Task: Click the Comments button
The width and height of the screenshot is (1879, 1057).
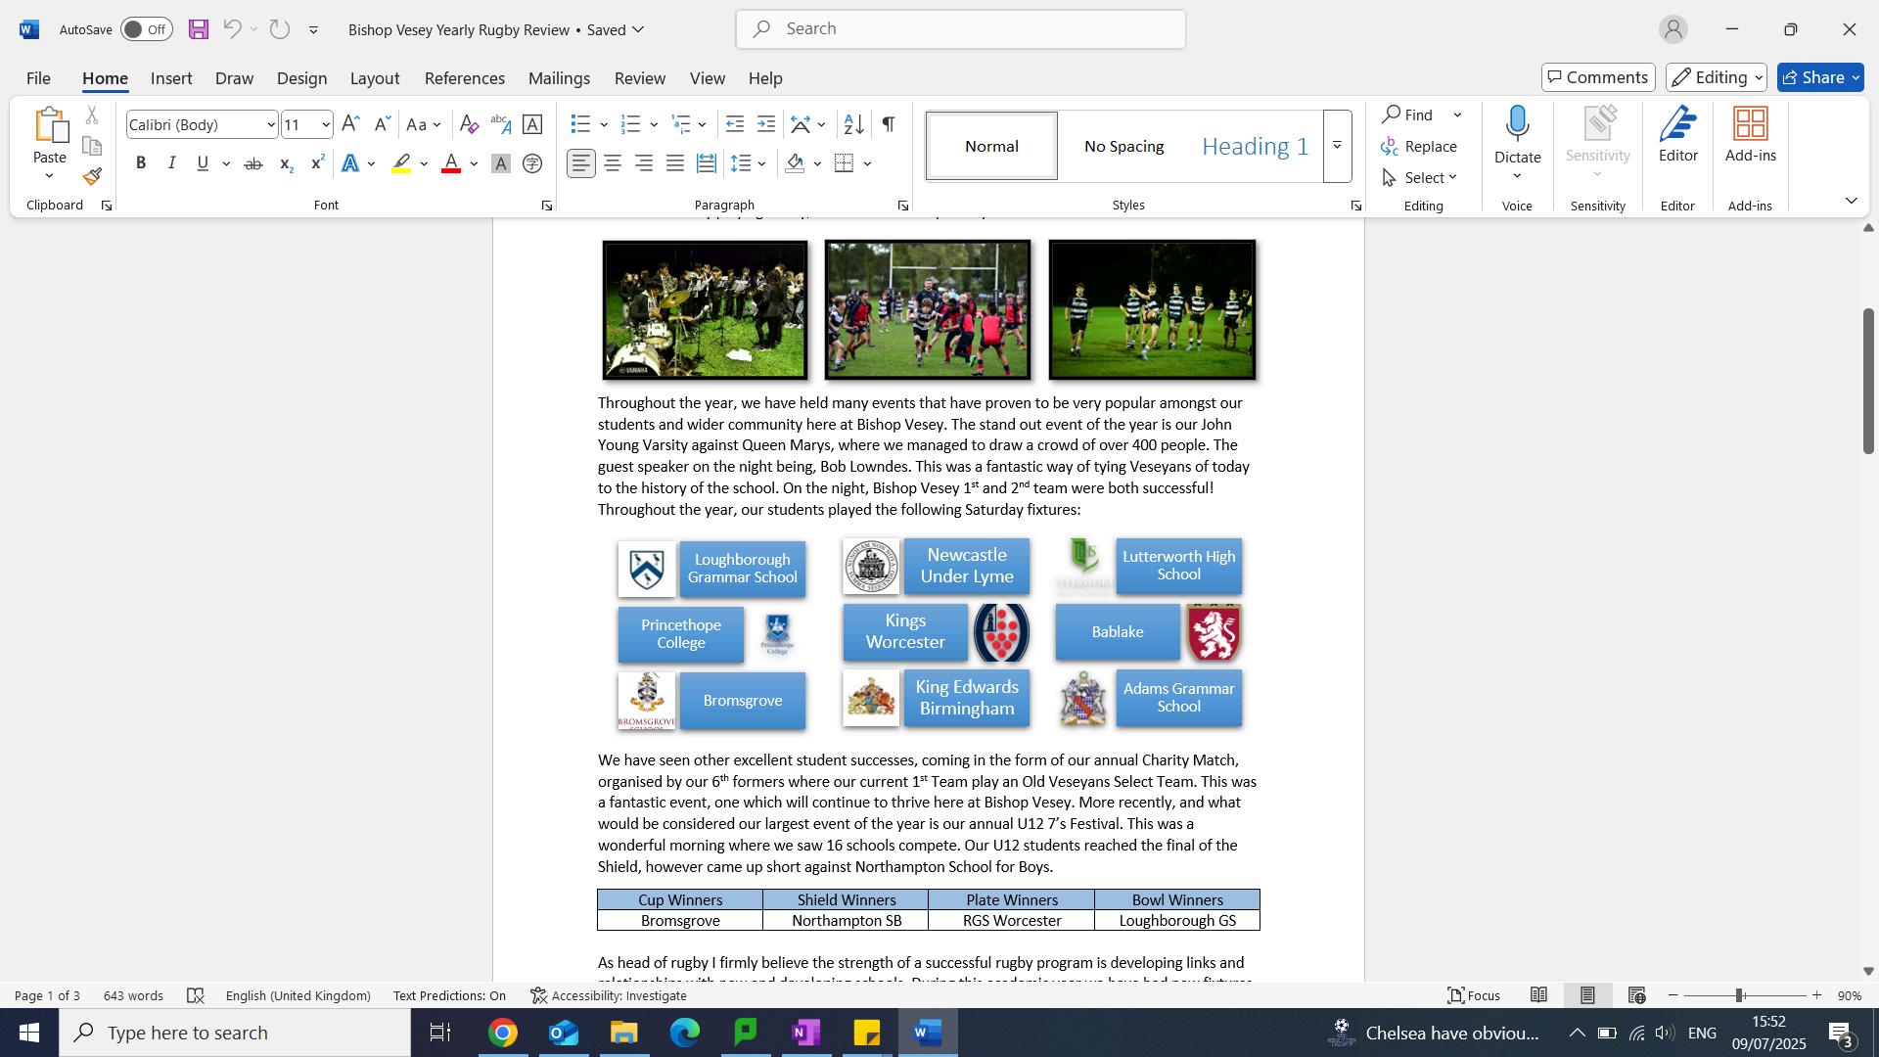Action: click(1598, 77)
